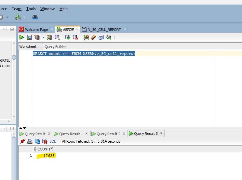Viewport: 242px width, 180px height.
Task: Click the COUNT(*) column header
Action: pos(45,149)
